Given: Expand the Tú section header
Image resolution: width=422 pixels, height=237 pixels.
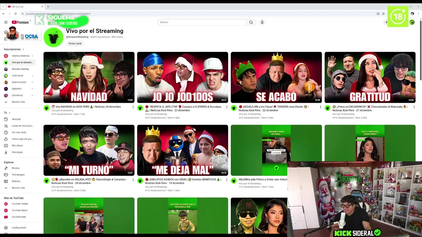Looking at the screenshot, I should pos(7,113).
